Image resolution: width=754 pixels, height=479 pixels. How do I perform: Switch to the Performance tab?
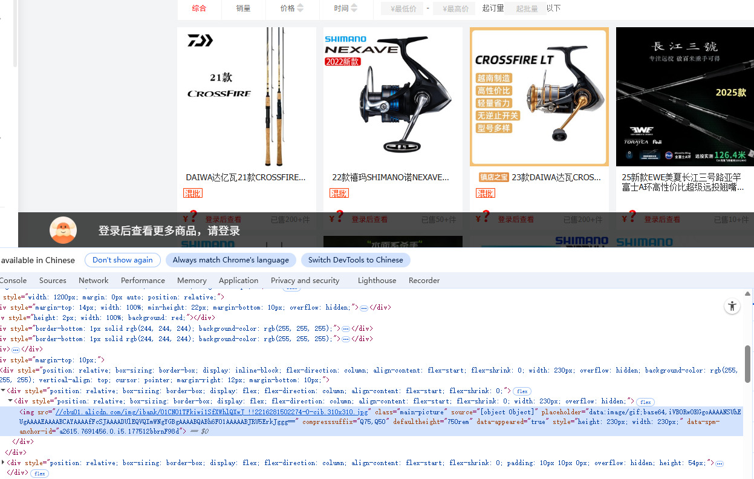click(143, 280)
